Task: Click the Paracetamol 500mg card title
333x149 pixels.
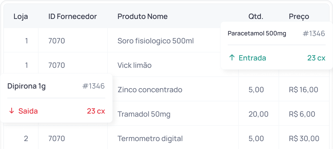Action: tap(257, 34)
